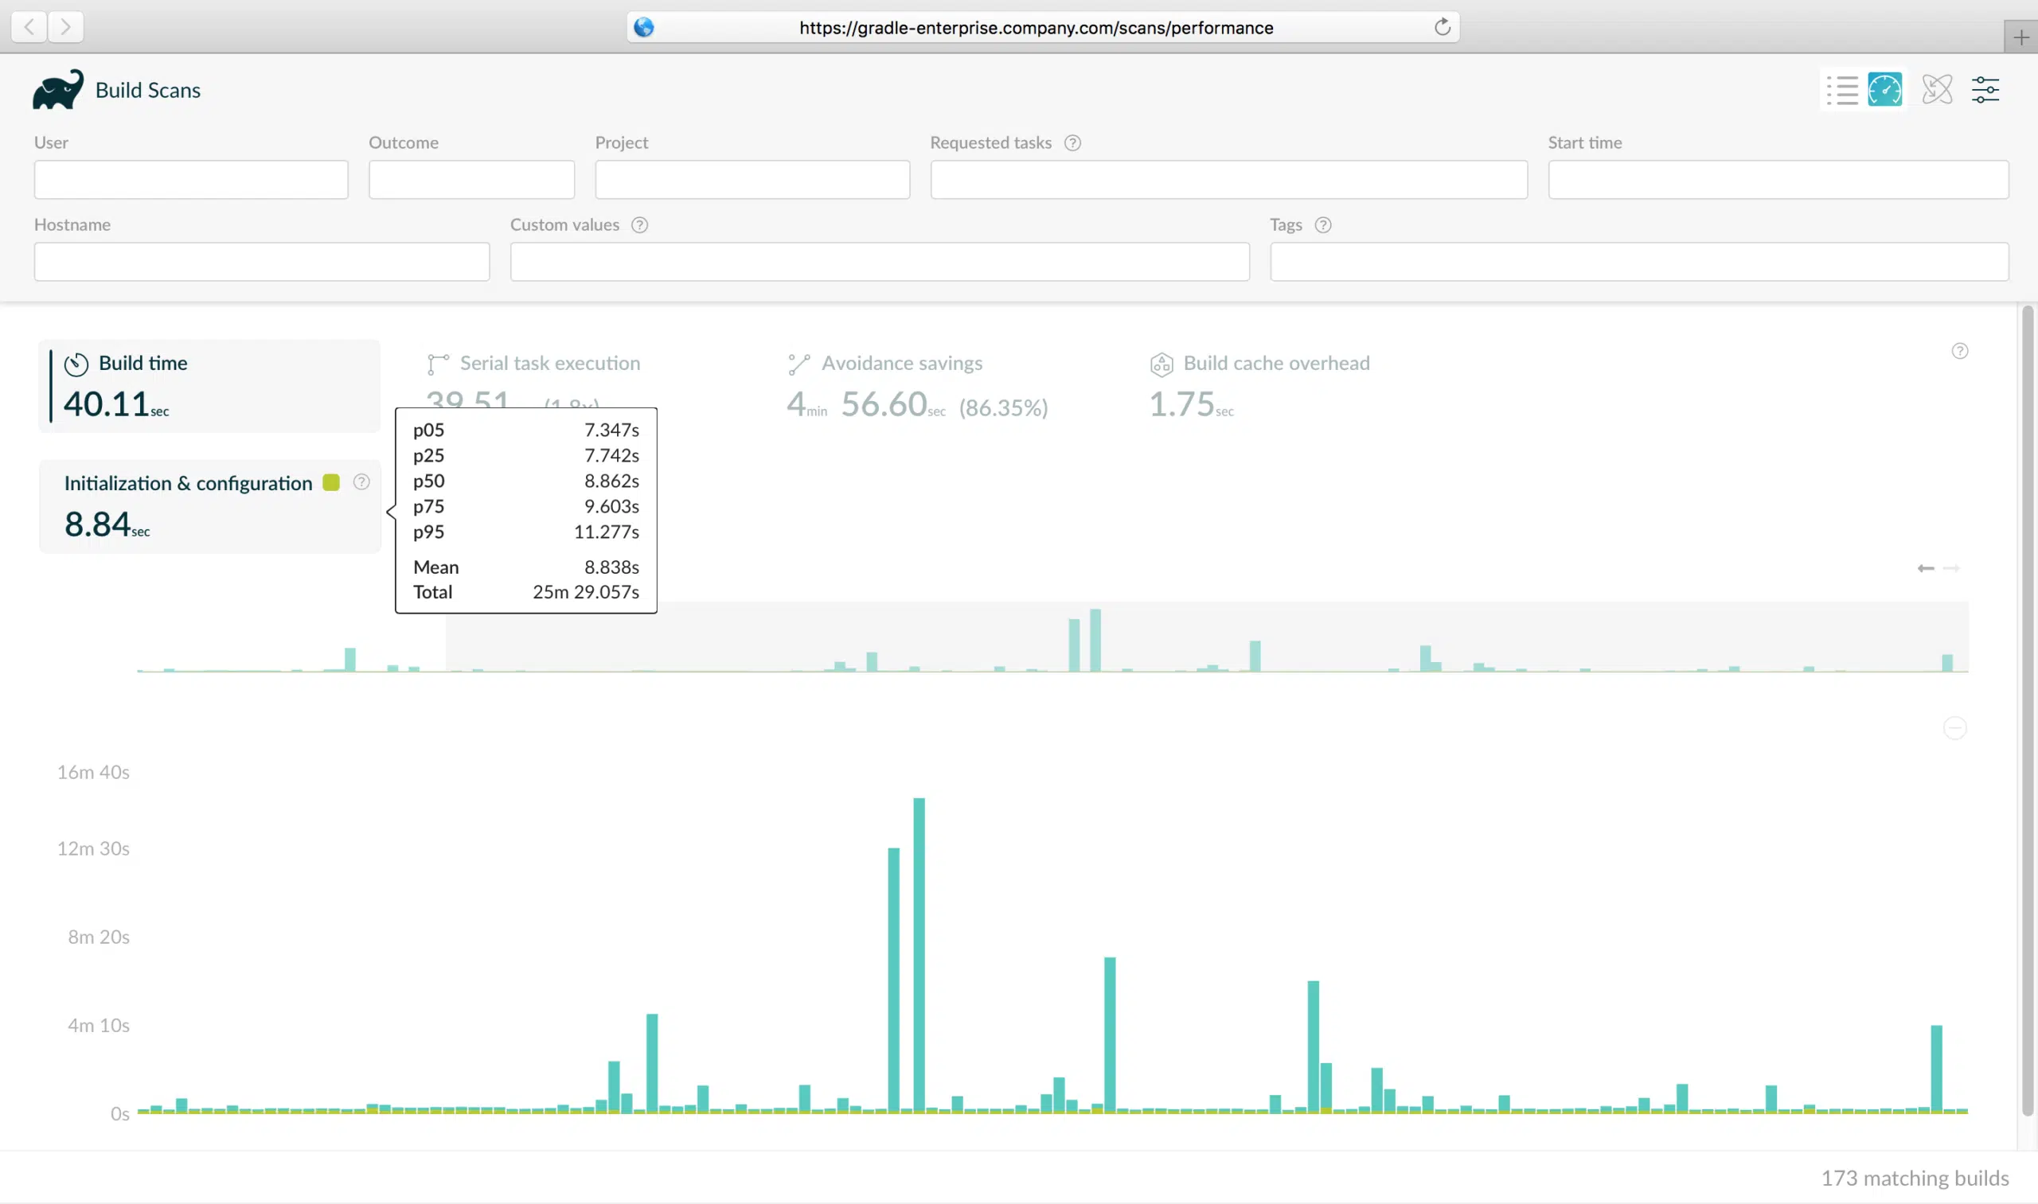Open help for Initialization & configuration
The width and height of the screenshot is (2038, 1204).
click(361, 483)
